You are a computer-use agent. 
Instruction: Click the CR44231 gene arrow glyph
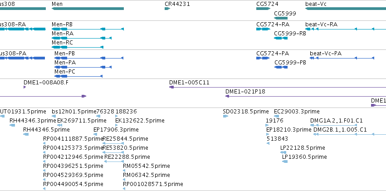coord(167,9)
